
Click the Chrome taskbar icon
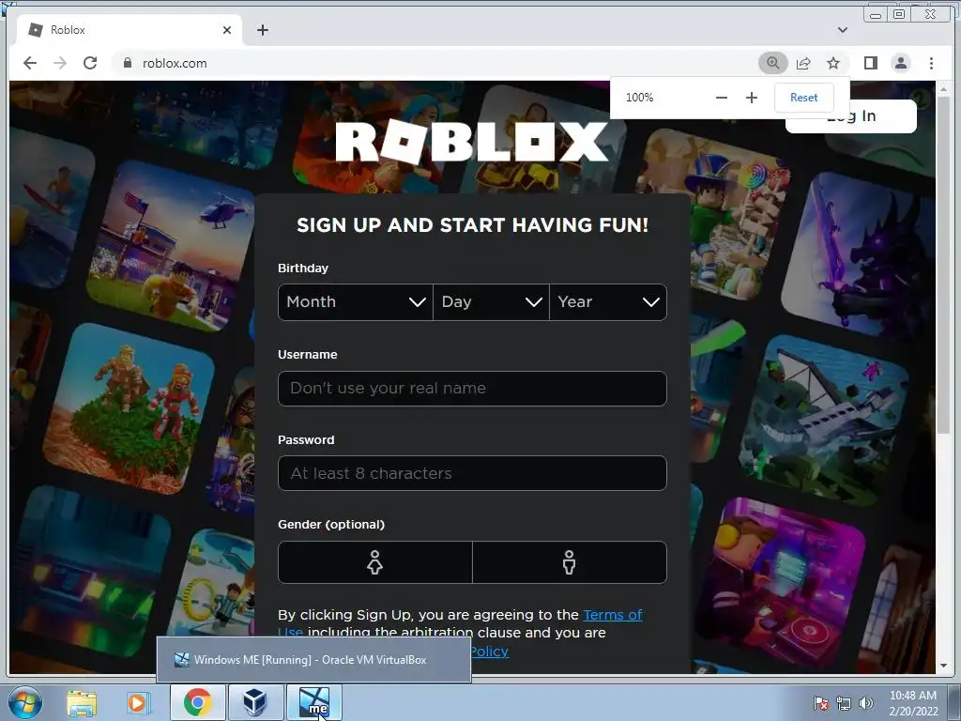click(197, 702)
